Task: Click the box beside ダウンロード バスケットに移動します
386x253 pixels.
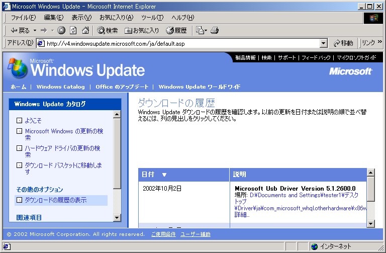Action: coord(19,165)
